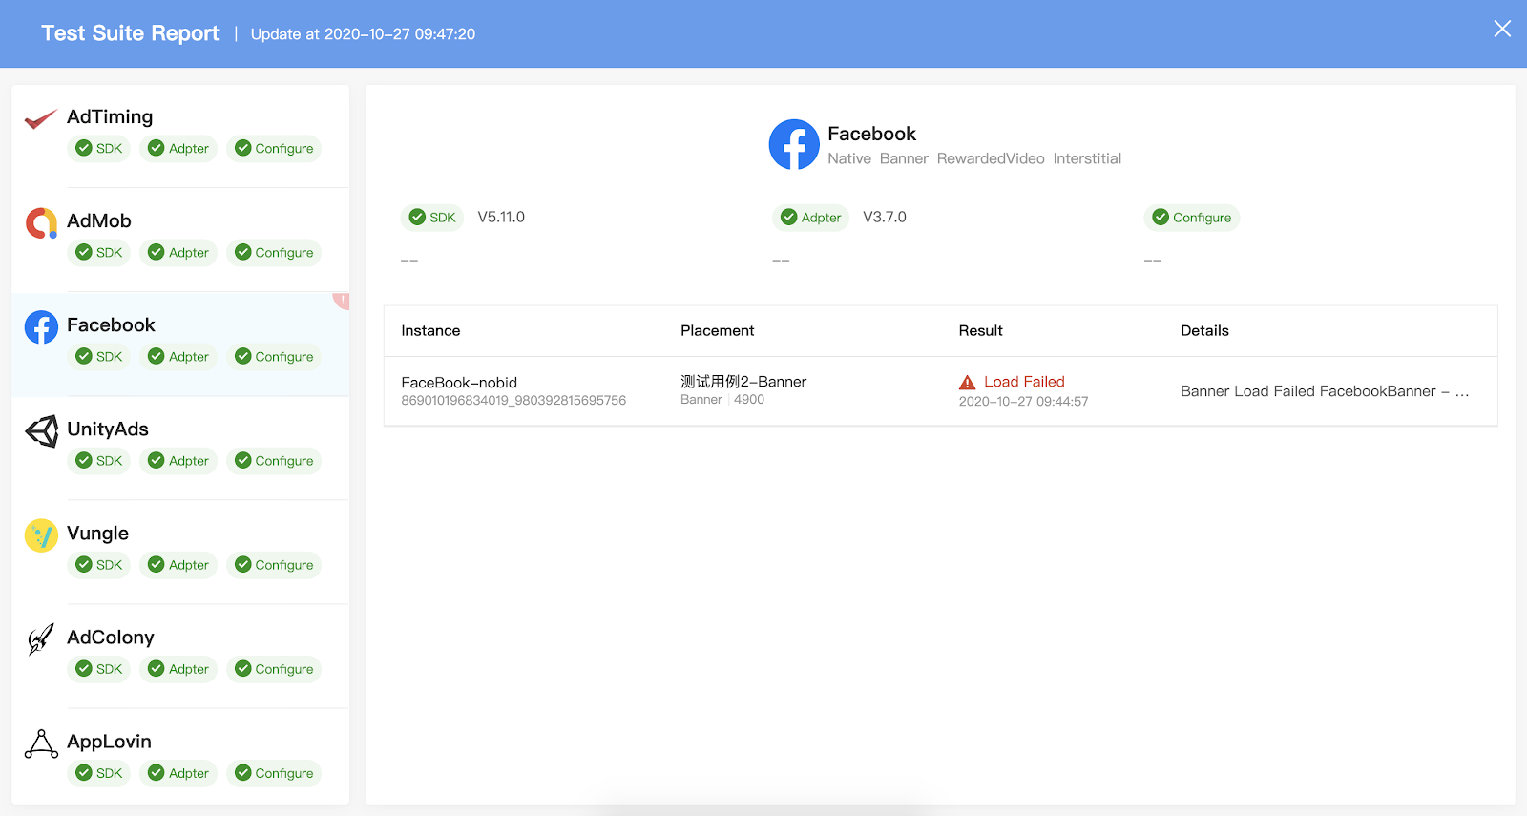Click AdTiming Configure status badge

274,148
